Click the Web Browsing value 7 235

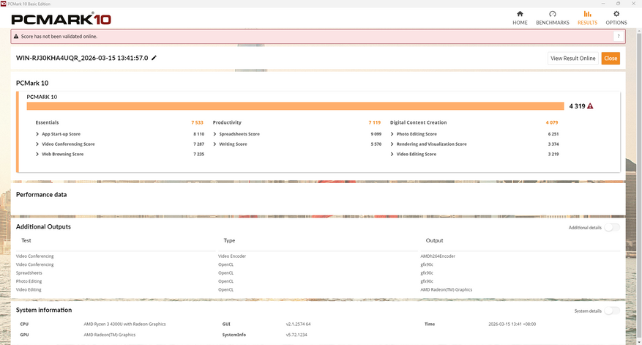pyautogui.click(x=198, y=154)
